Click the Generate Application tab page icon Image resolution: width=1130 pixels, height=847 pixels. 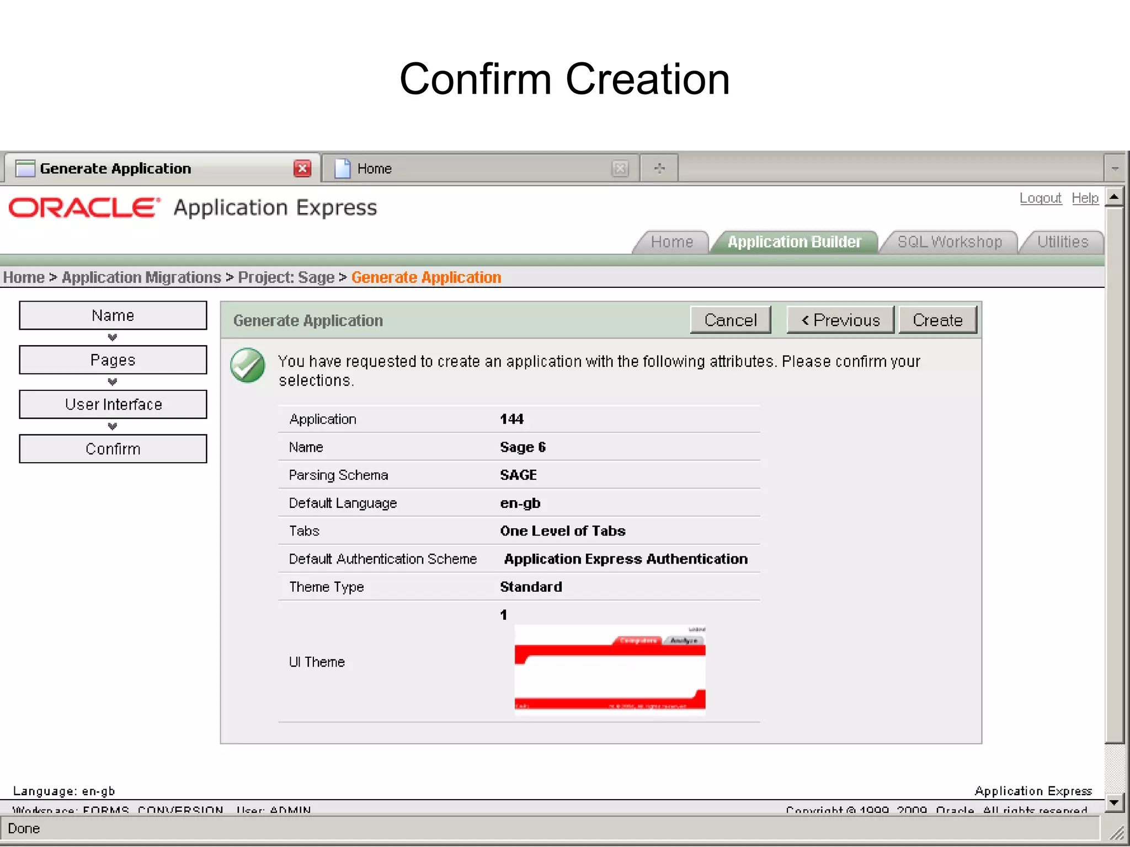pos(25,168)
